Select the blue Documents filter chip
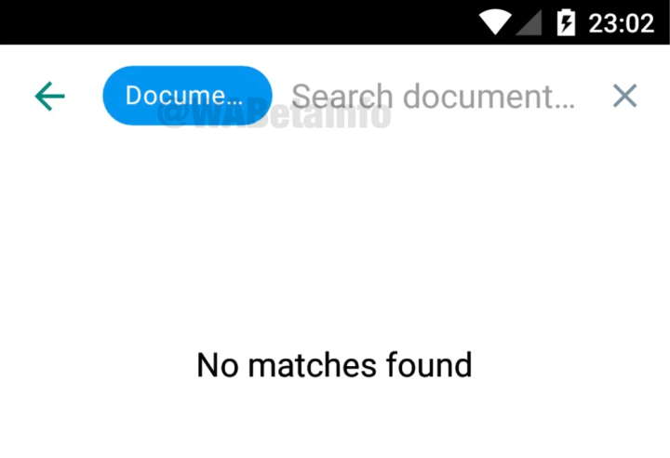Screen dimensions: 670x458 click(188, 96)
